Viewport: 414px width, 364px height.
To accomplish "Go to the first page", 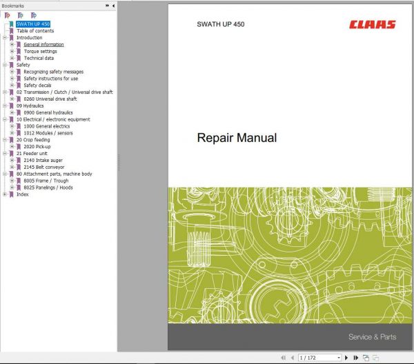I will tap(284, 358).
